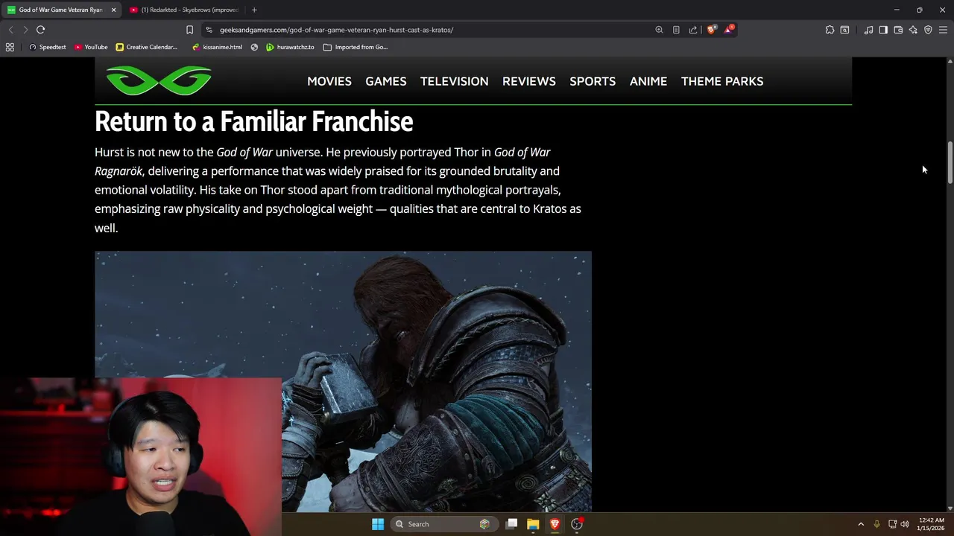Open the Brave VPN shield icon

pyautogui.click(x=928, y=30)
